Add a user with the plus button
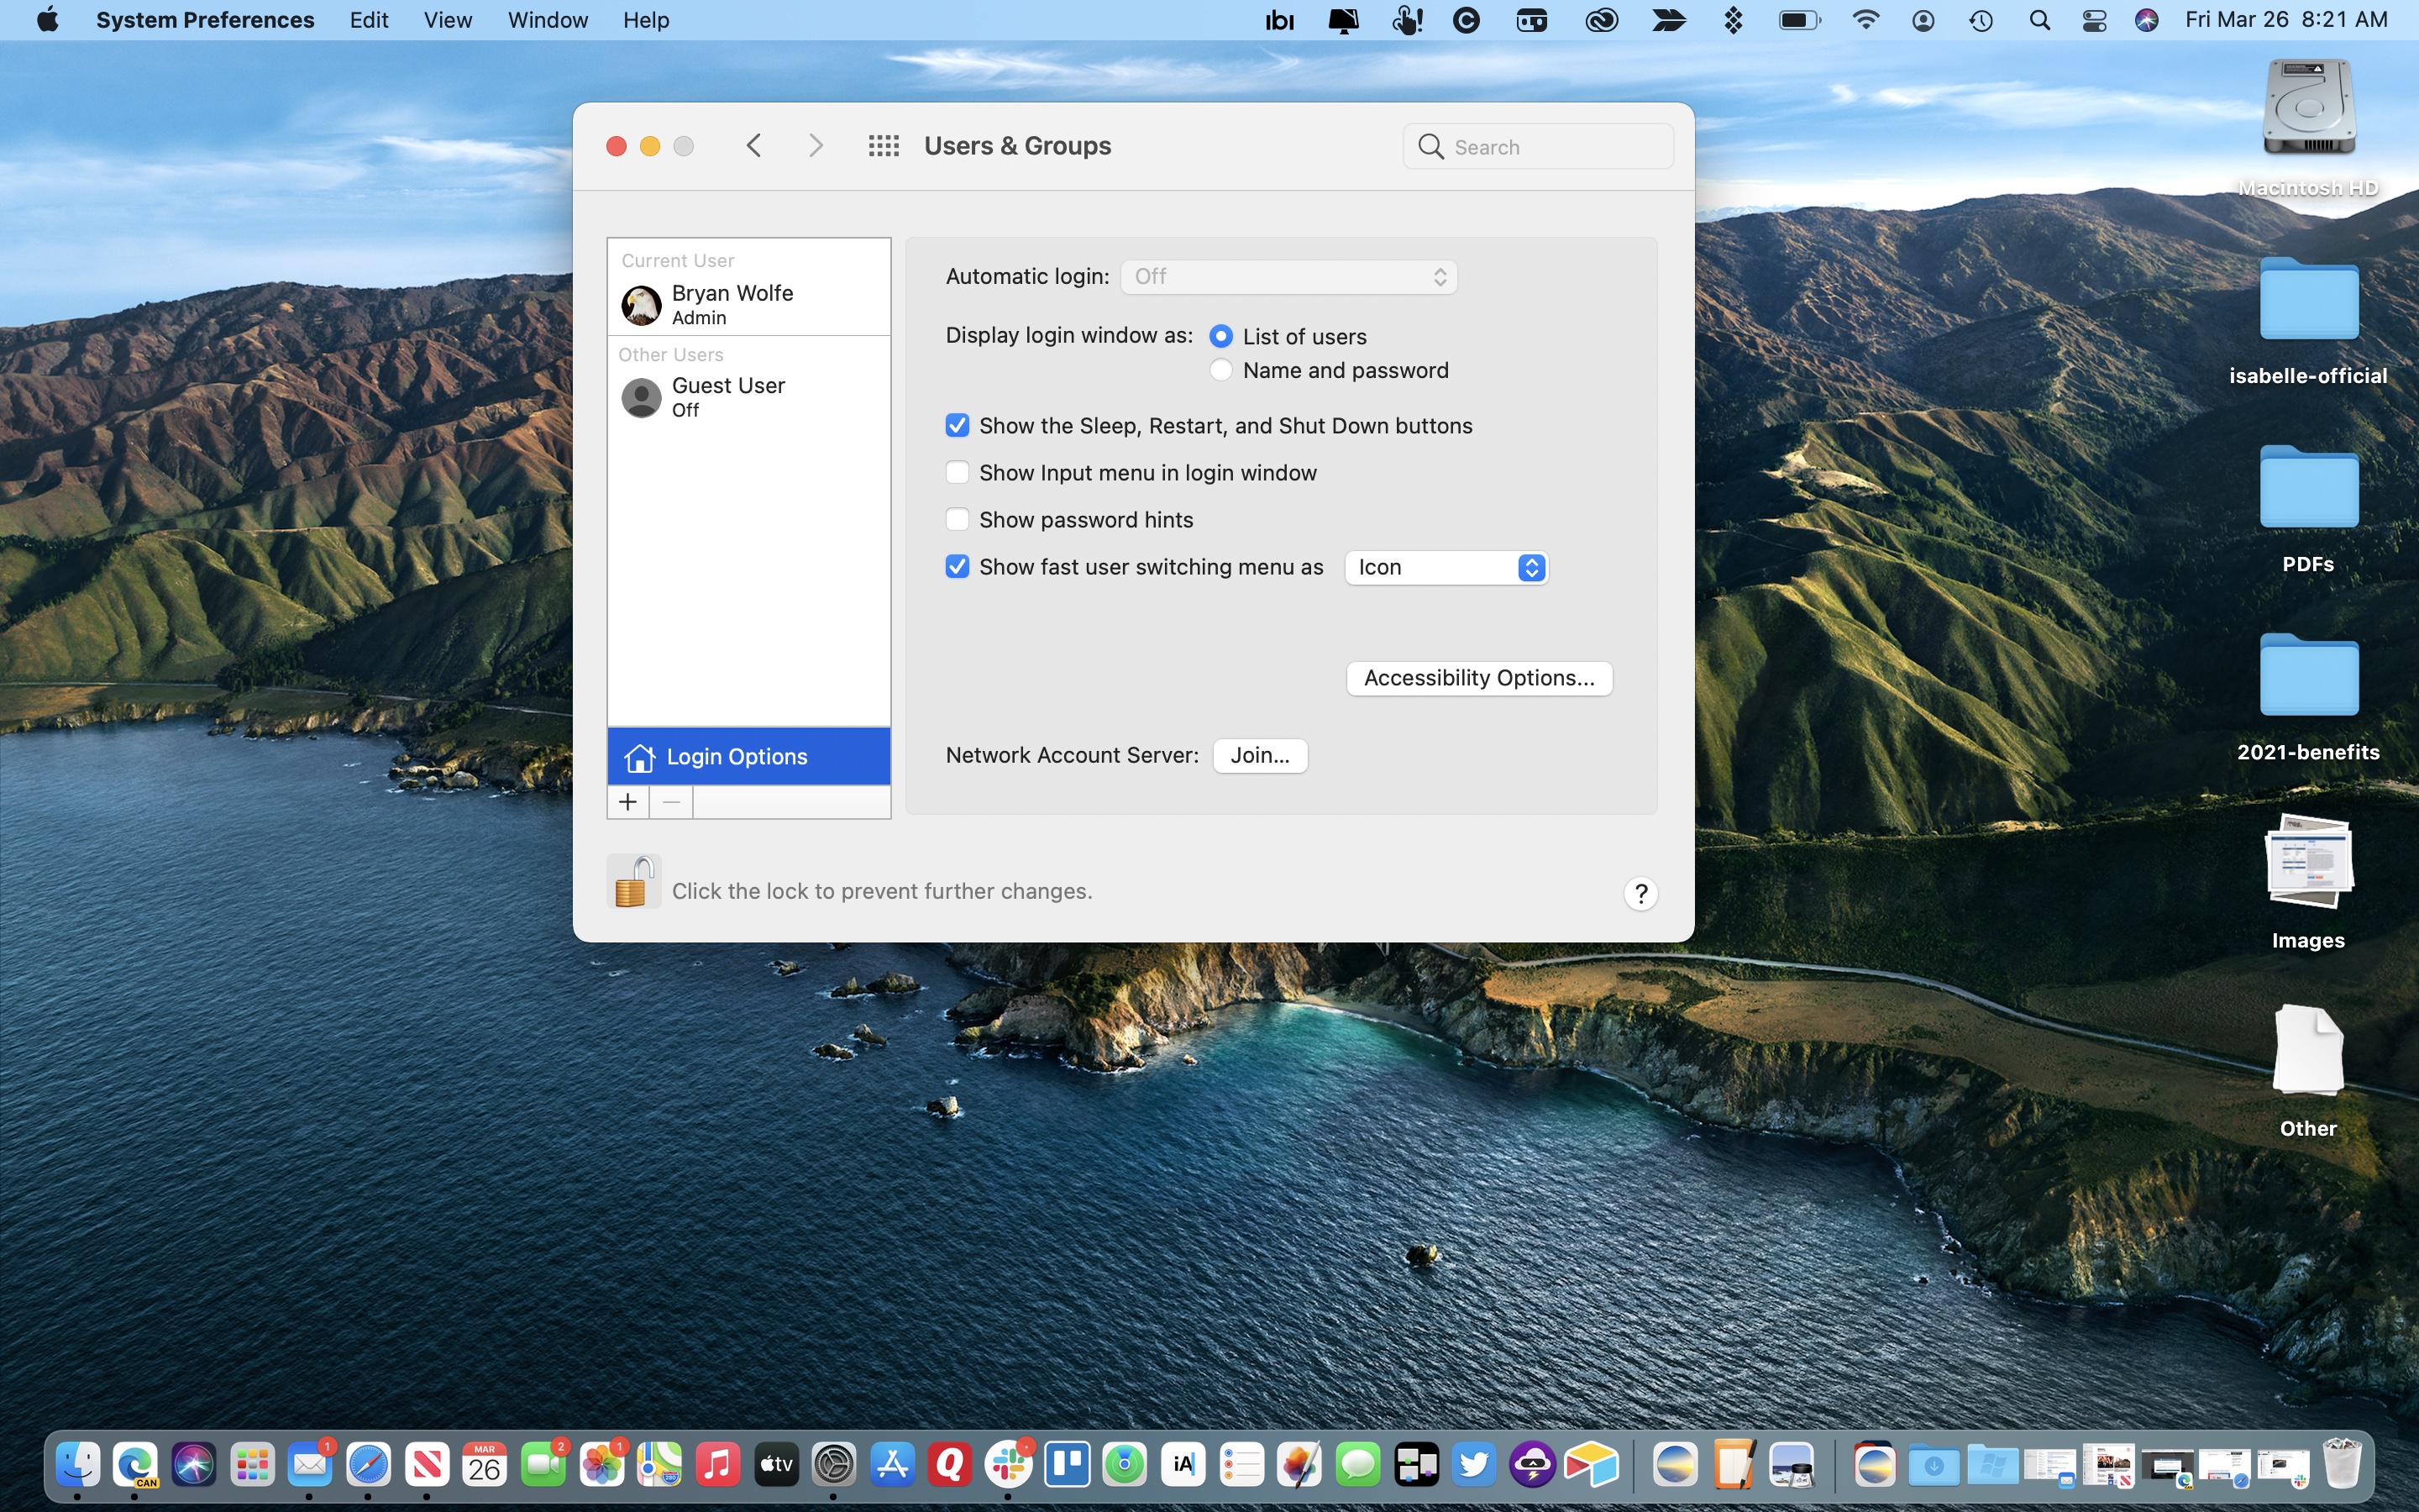Image resolution: width=2419 pixels, height=1512 pixels. click(627, 802)
